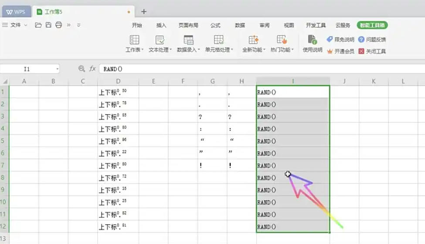Click the formula bar showing RAND()
425x244 pixels.
pos(262,69)
